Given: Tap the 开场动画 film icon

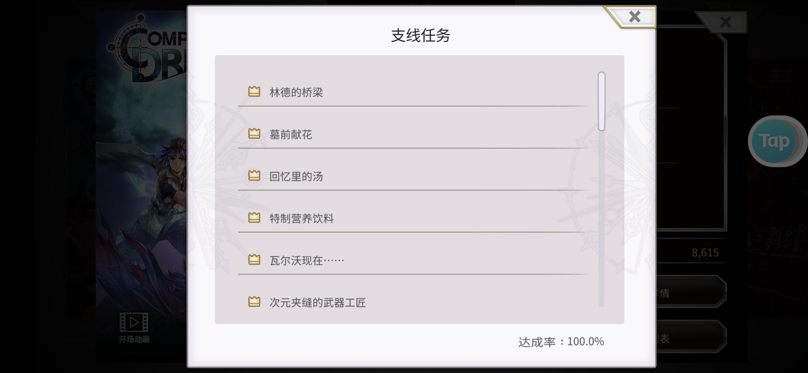Looking at the screenshot, I should click(x=134, y=322).
